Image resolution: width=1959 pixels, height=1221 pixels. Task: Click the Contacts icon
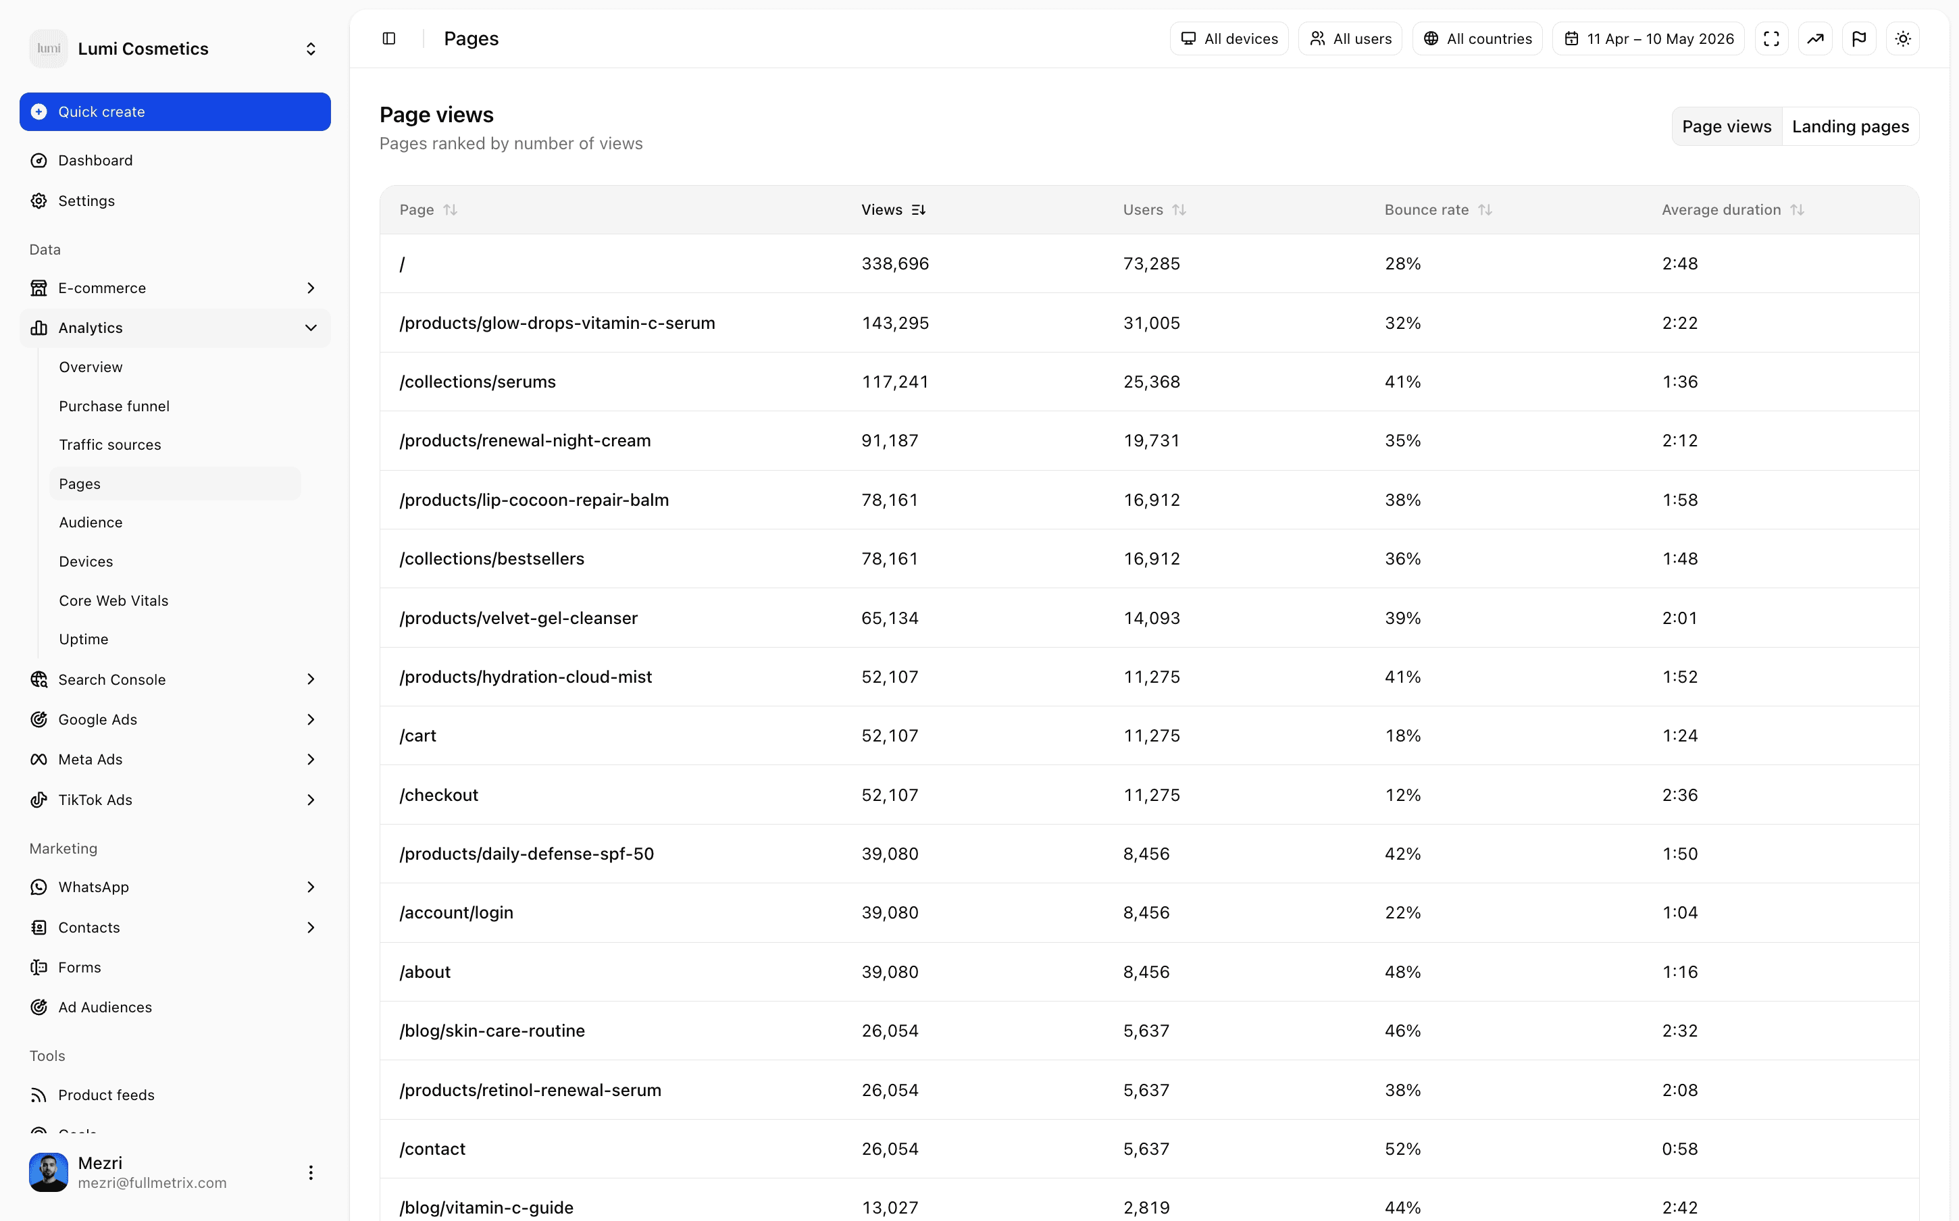point(39,928)
